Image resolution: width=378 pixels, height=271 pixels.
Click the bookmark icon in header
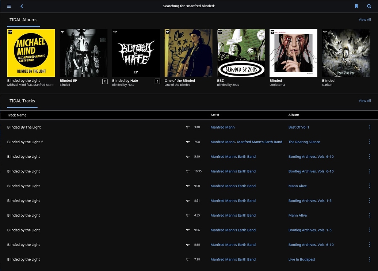click(x=356, y=6)
